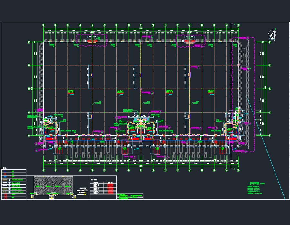Select the light blue legend swatch
The height and width of the screenshot is (225, 290).
click(x=5, y=177)
